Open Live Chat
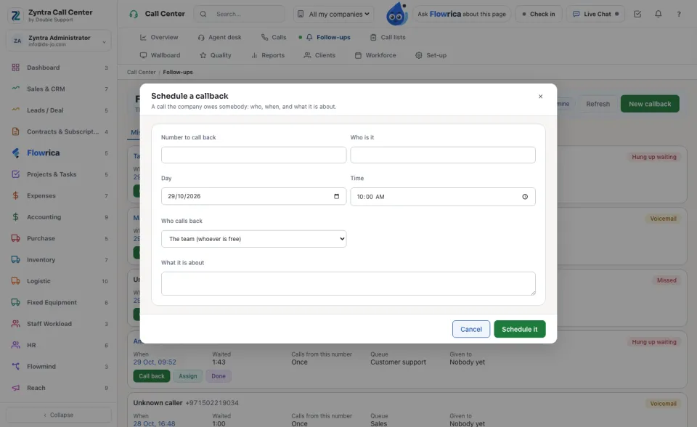Screen dimensions: 697x427 [x=595, y=14]
